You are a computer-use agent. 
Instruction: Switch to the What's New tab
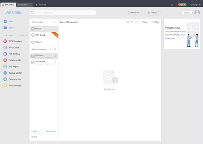tap(25, 5)
